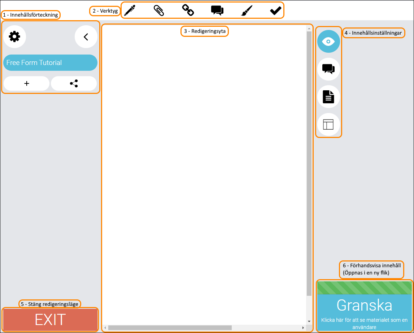
Task: Open comments setting in right sidebar
Action: [328, 69]
